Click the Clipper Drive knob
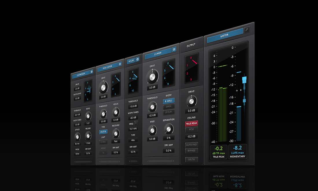The height and width of the screenshot is (191, 318). pos(152,77)
